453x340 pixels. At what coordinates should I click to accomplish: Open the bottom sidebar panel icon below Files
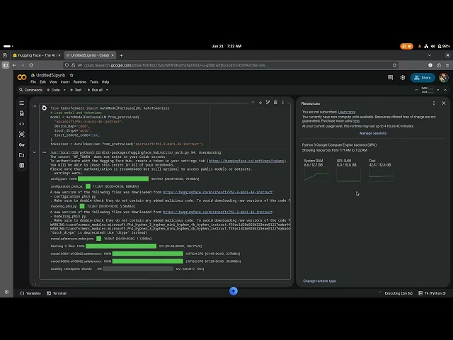22,166
